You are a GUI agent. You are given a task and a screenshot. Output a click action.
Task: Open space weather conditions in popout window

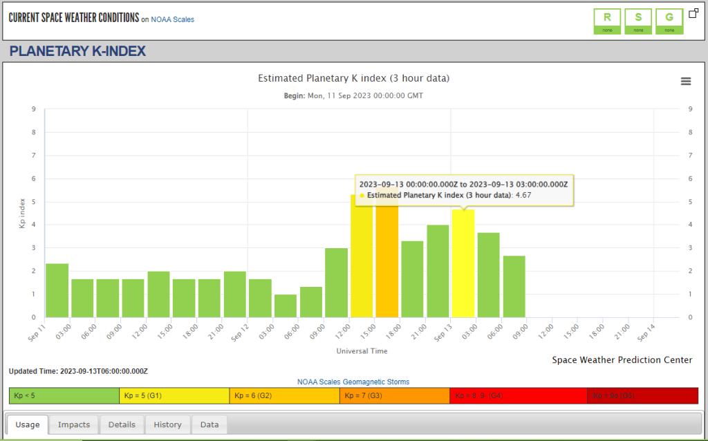tap(693, 13)
